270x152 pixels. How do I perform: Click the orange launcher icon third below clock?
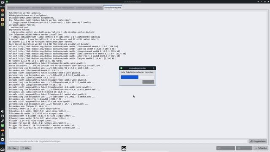[3, 20]
